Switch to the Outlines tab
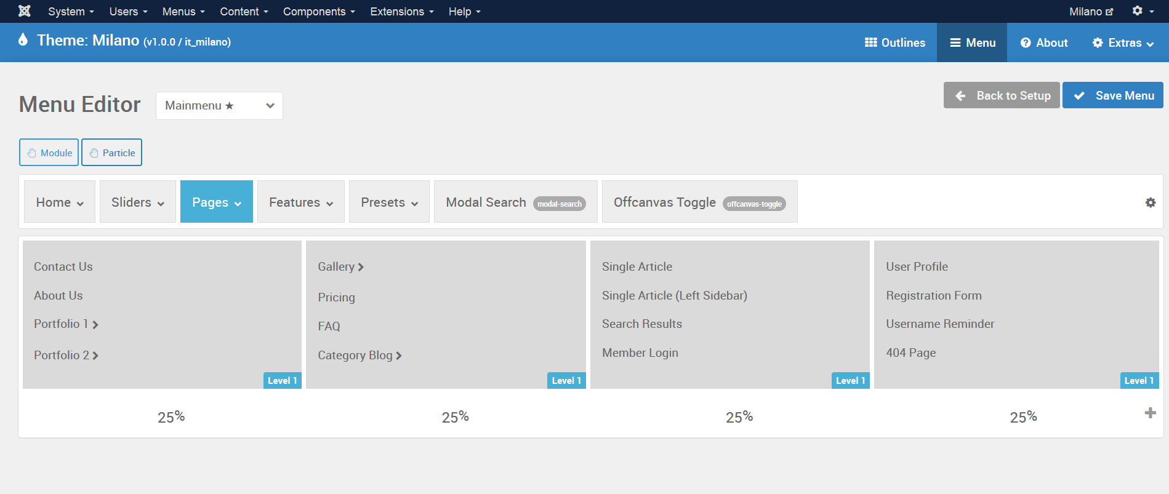 (x=894, y=42)
